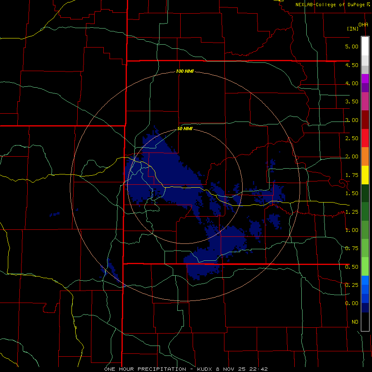The width and height of the screenshot is (372, 372).
Task: Click the 0.75 legend value
Action: tap(352, 248)
